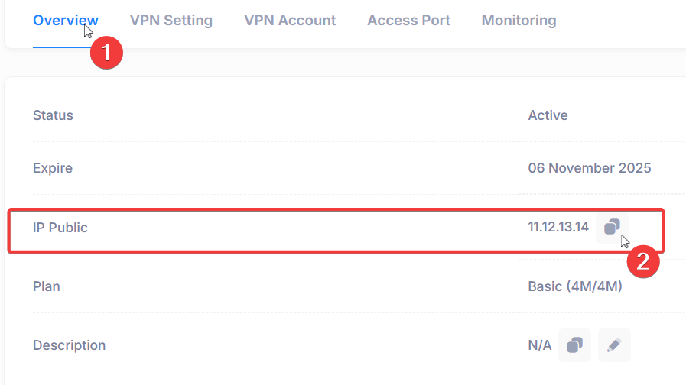Click the Status row label
This screenshot has width=686, height=385.
click(x=53, y=115)
